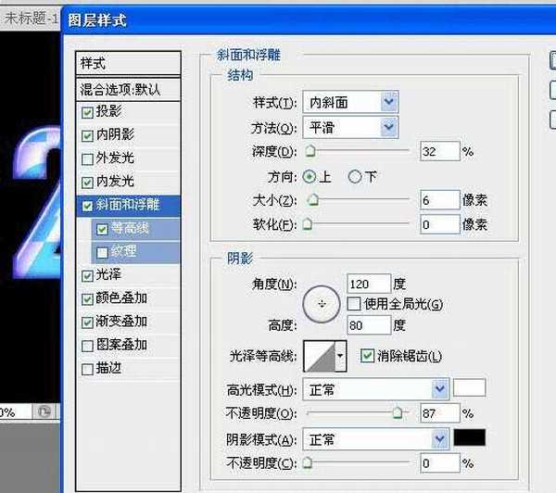The image size is (556, 493).
Task: Toggle the 渐变叠加 checkbox
Action: 87,322
